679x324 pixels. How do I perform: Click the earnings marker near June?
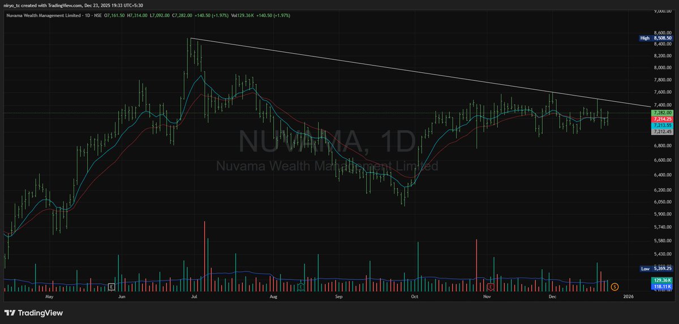tap(111, 287)
